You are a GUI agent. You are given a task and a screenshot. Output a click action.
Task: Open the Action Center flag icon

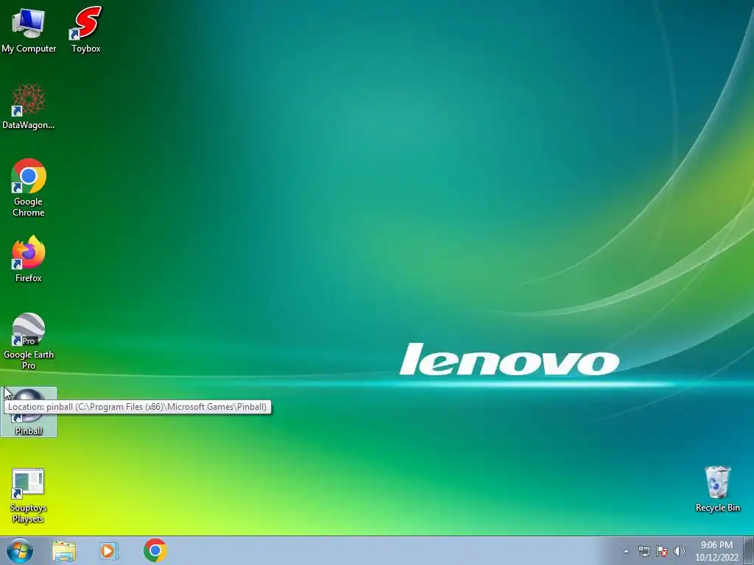coord(662,551)
